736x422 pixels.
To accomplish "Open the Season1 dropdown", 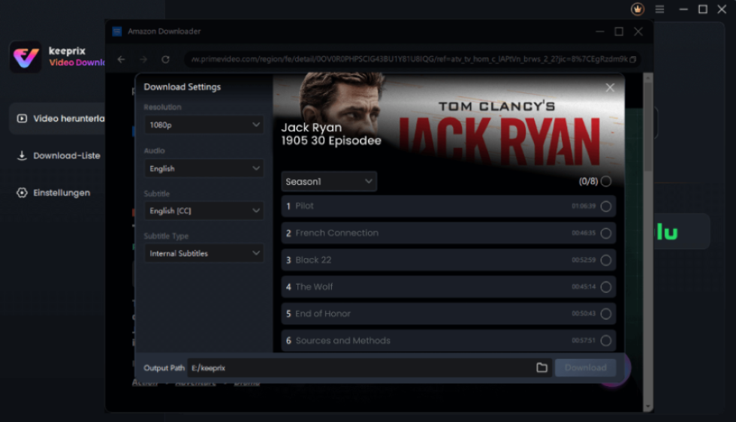I will click(329, 182).
